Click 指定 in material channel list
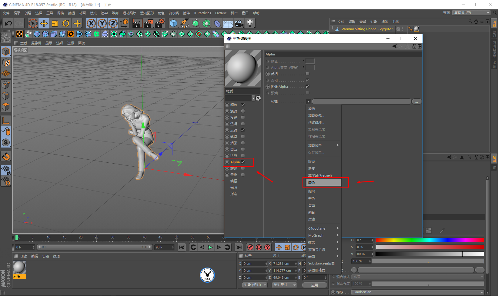498x296 pixels. pos(234,194)
